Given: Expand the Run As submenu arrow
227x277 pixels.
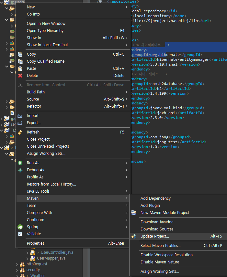Looking at the screenshot, I should click(x=127, y=163).
